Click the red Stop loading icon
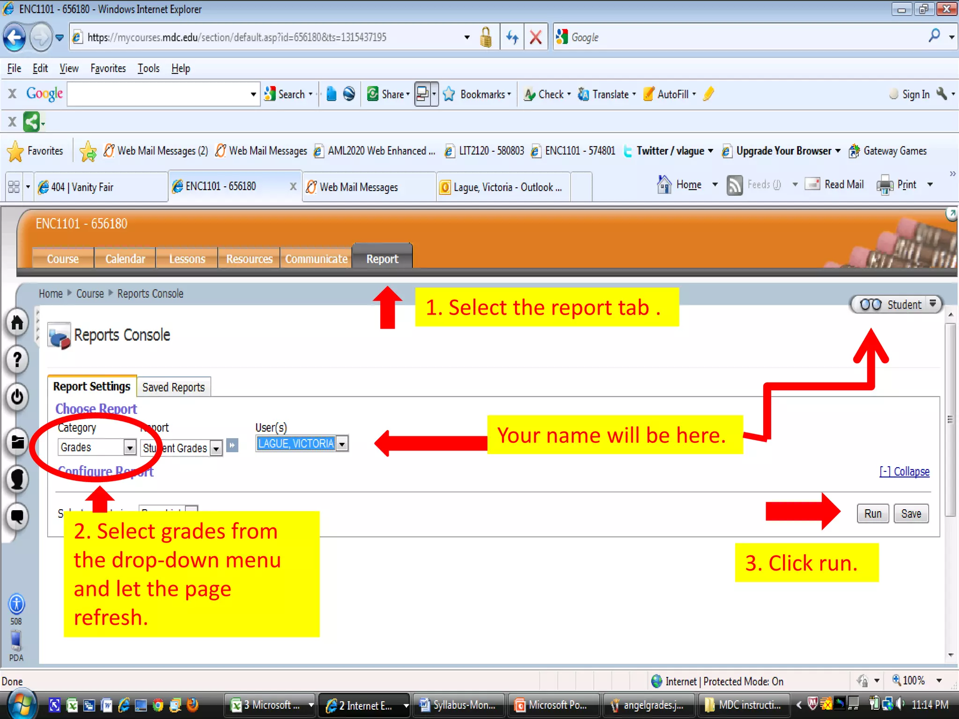 [x=536, y=37]
